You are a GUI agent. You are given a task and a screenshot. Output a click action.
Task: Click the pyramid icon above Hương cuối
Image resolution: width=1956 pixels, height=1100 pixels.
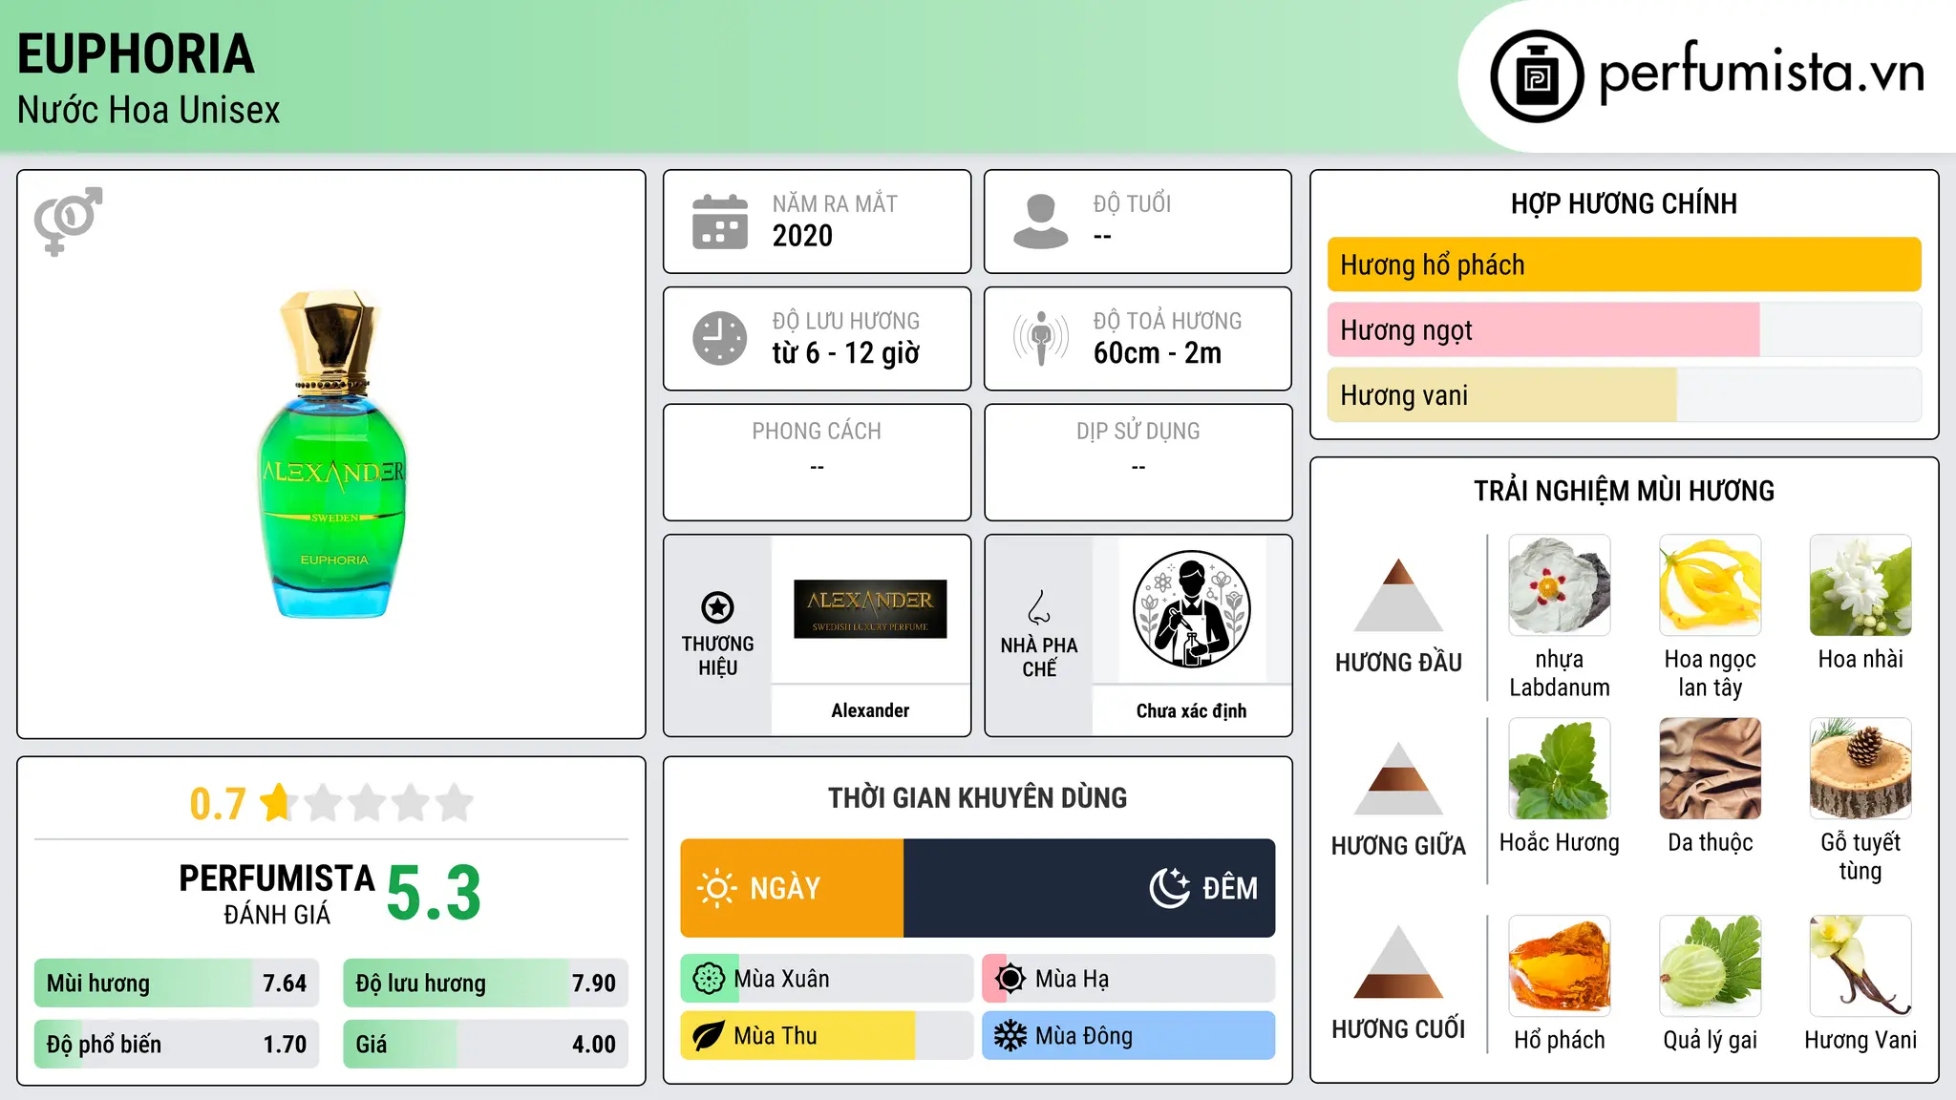(x=1398, y=962)
